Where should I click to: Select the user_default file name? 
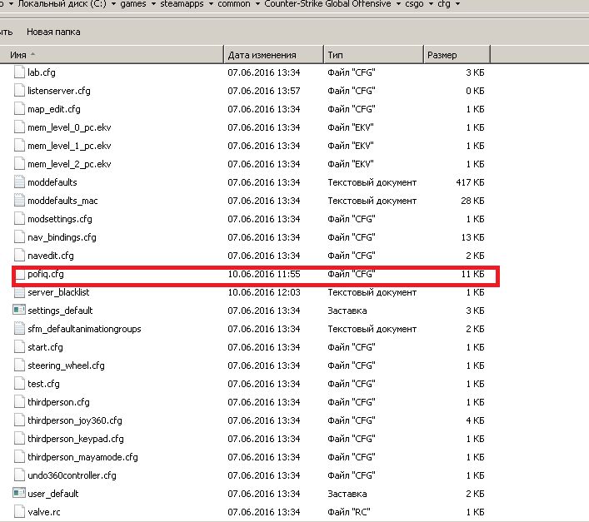pos(53,494)
